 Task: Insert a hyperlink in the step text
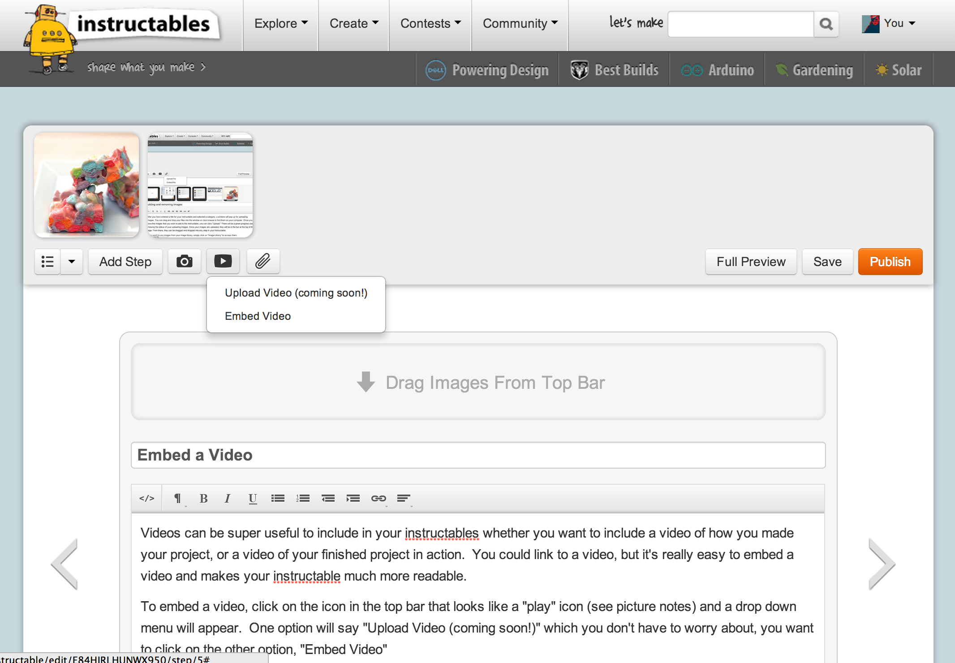[x=378, y=498]
